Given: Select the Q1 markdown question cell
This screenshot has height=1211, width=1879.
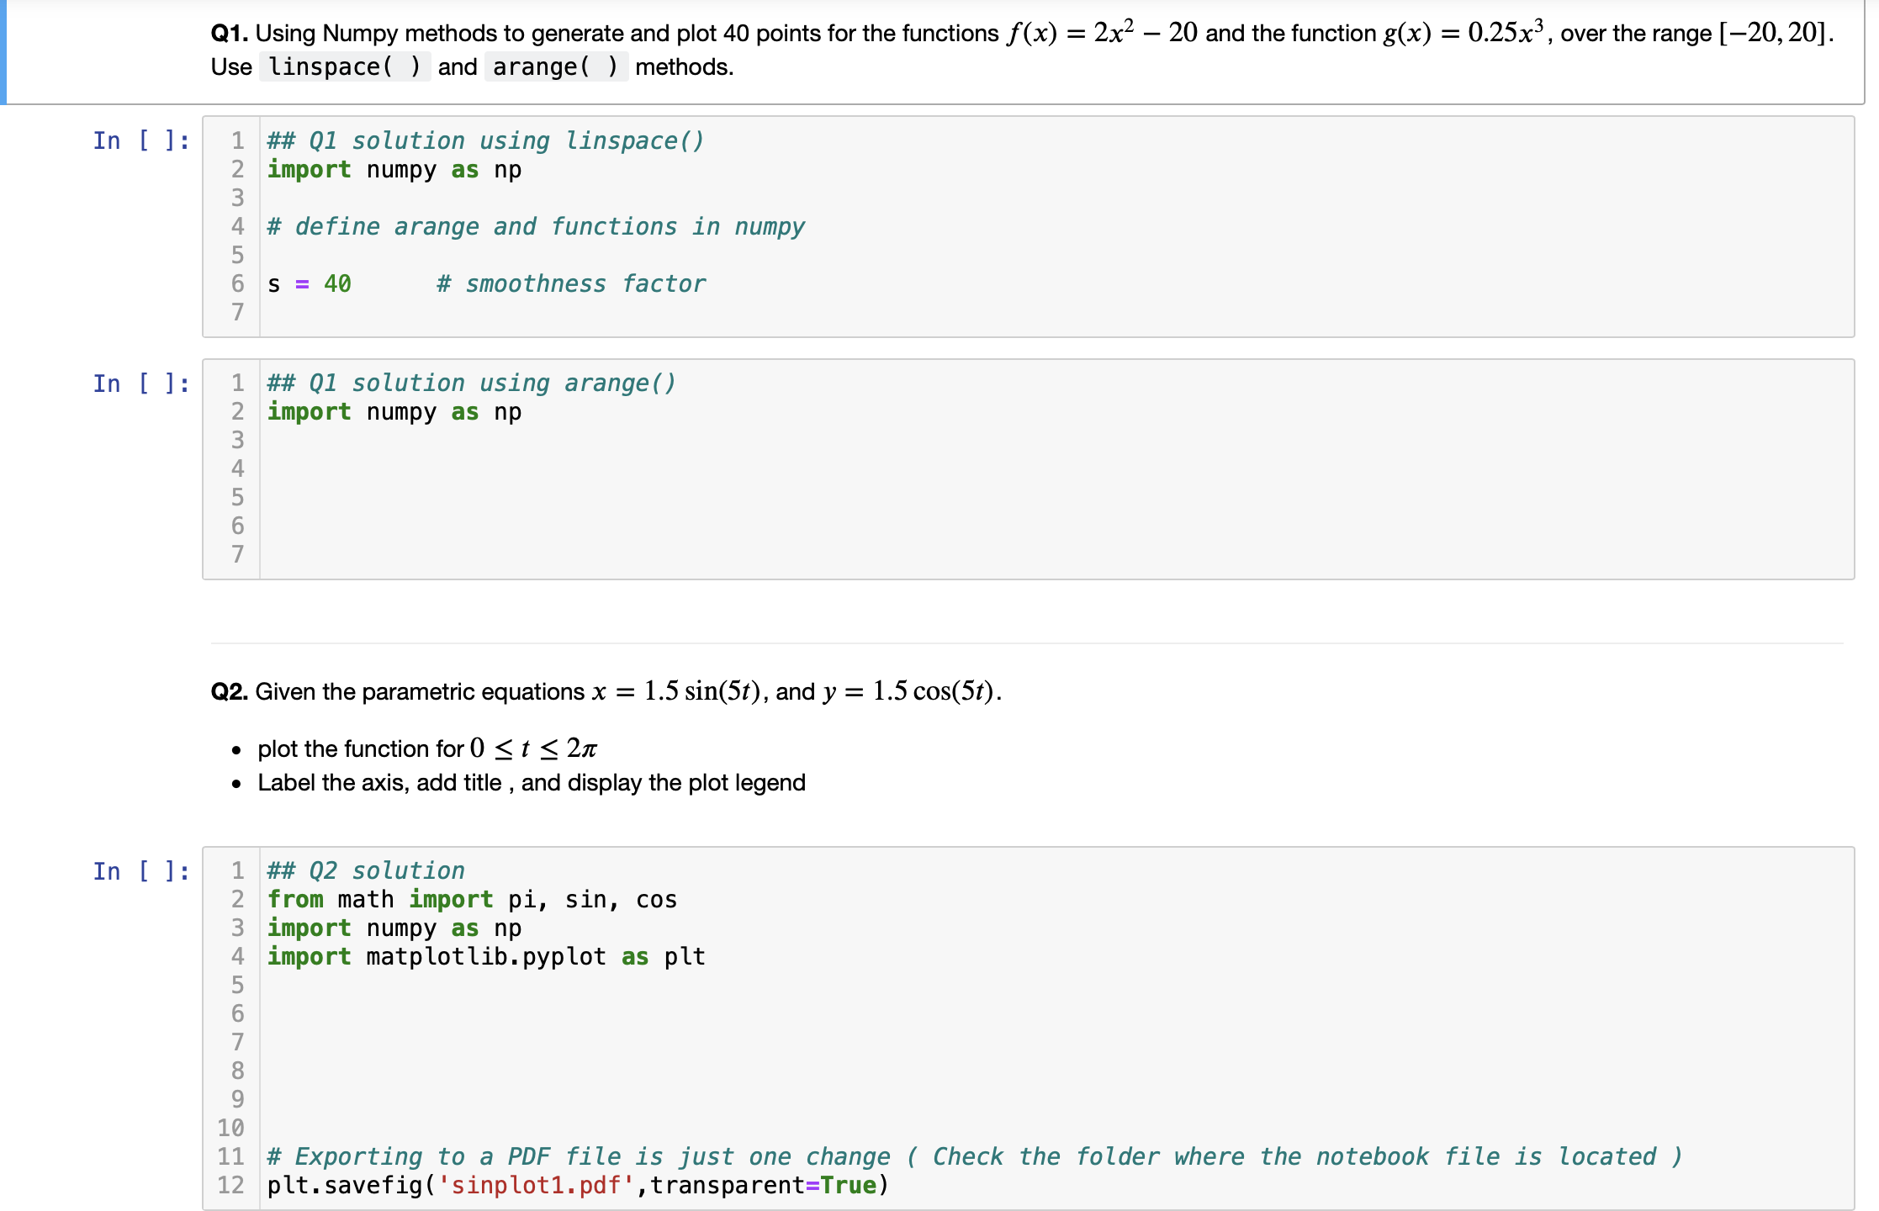Looking at the screenshot, I should 925,50.
